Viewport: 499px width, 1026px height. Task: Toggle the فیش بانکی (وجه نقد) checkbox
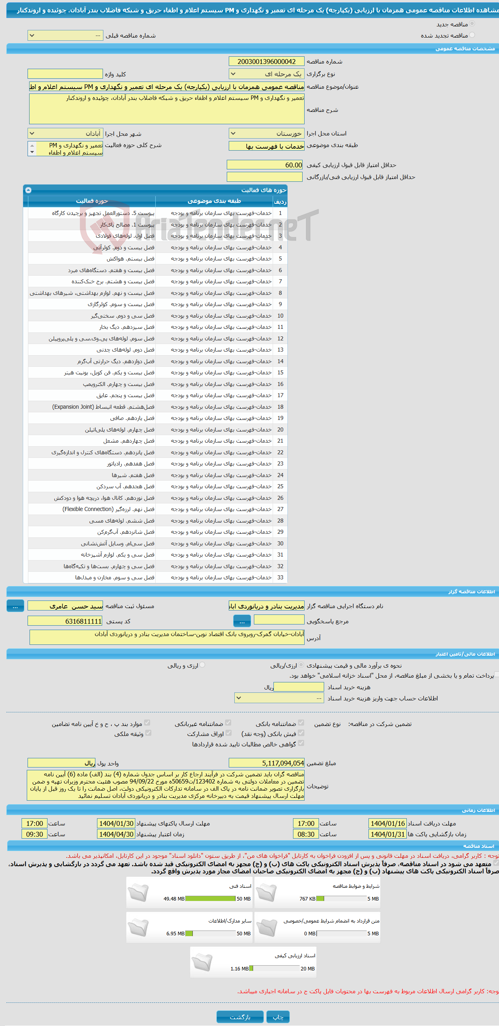point(301,733)
